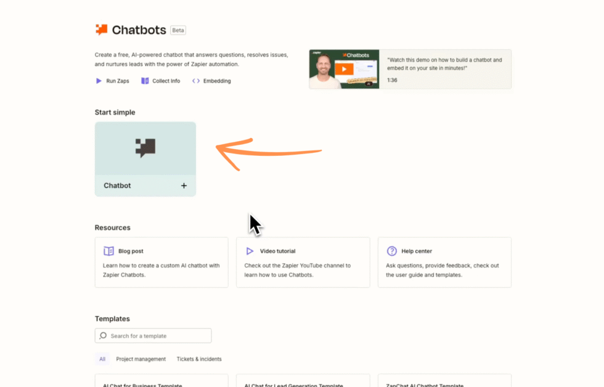Click the Video tutorial play icon
604x387 pixels.
pos(249,251)
